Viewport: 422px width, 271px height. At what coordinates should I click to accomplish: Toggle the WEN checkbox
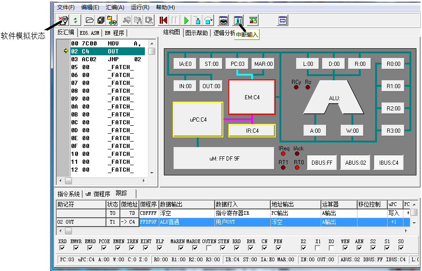345,248
